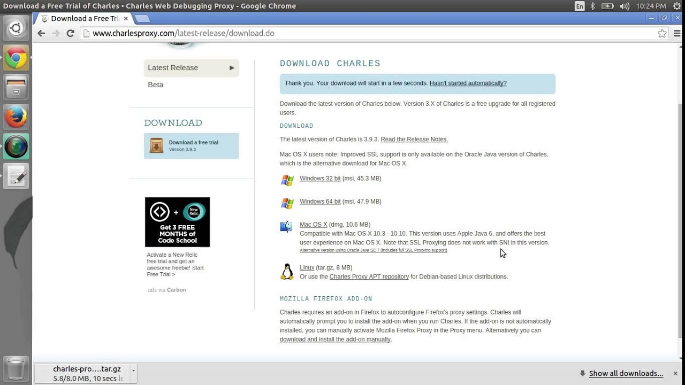The image size is (685, 385).
Task: Open the Trash in the dock
Action: 16,368
